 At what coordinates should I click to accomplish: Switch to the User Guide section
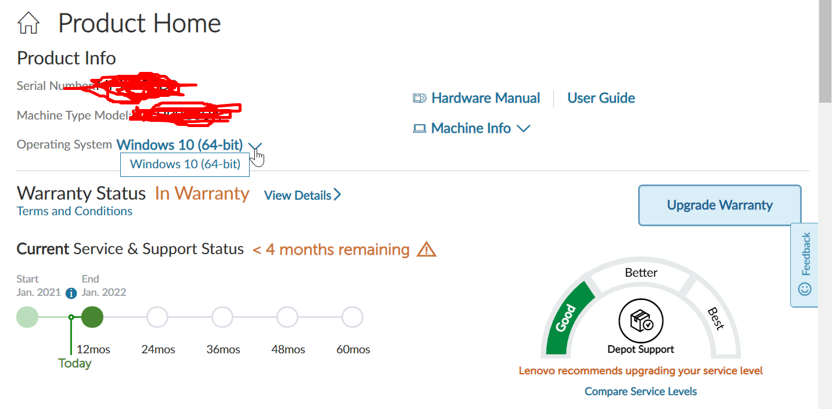(x=601, y=97)
